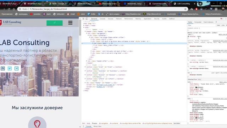Collapse the header element tree node
227x128 pixels.
85,32
